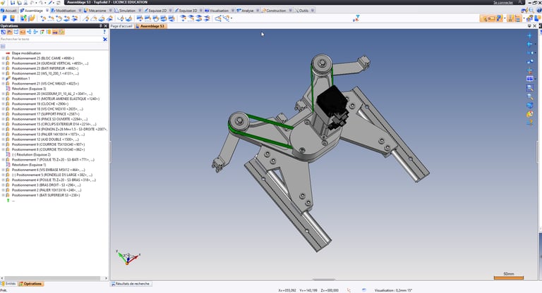Expand Positionnement 24 (GUIDAGE VERTICAL) node
The width and height of the screenshot is (542, 293).
point(3,63)
